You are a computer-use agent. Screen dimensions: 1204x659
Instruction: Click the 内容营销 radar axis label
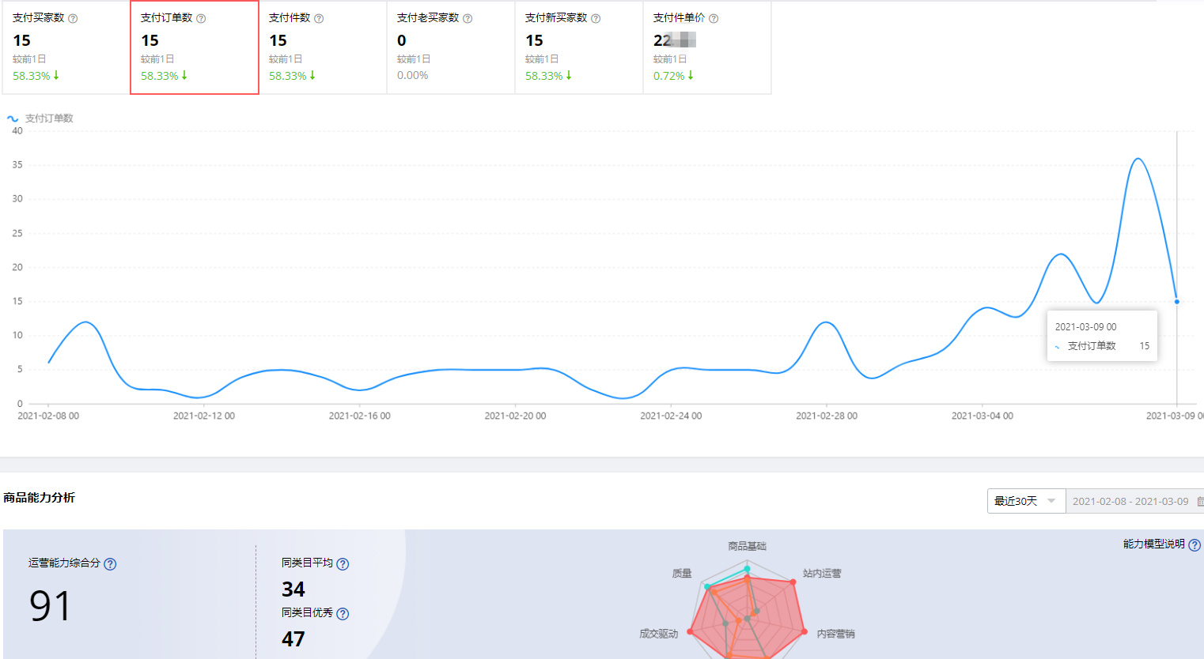(x=835, y=634)
